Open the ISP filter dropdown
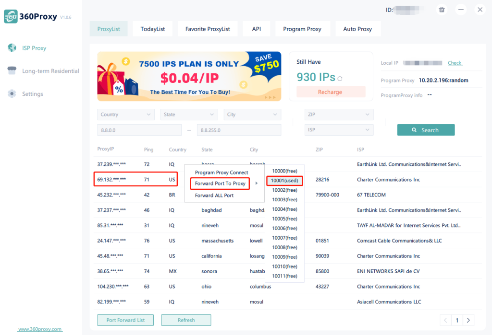Image resolution: width=492 pixels, height=335 pixels. [x=339, y=129]
